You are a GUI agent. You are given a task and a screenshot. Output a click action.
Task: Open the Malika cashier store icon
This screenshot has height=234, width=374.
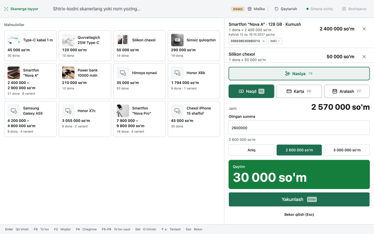coord(250,9)
